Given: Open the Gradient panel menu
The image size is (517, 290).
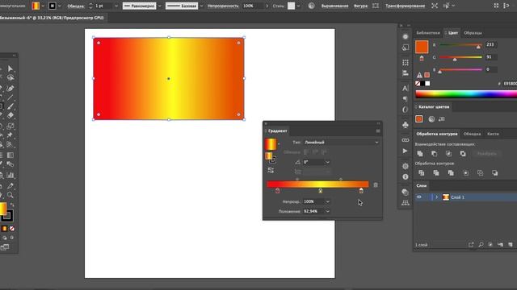Looking at the screenshot, I should click(x=378, y=130).
